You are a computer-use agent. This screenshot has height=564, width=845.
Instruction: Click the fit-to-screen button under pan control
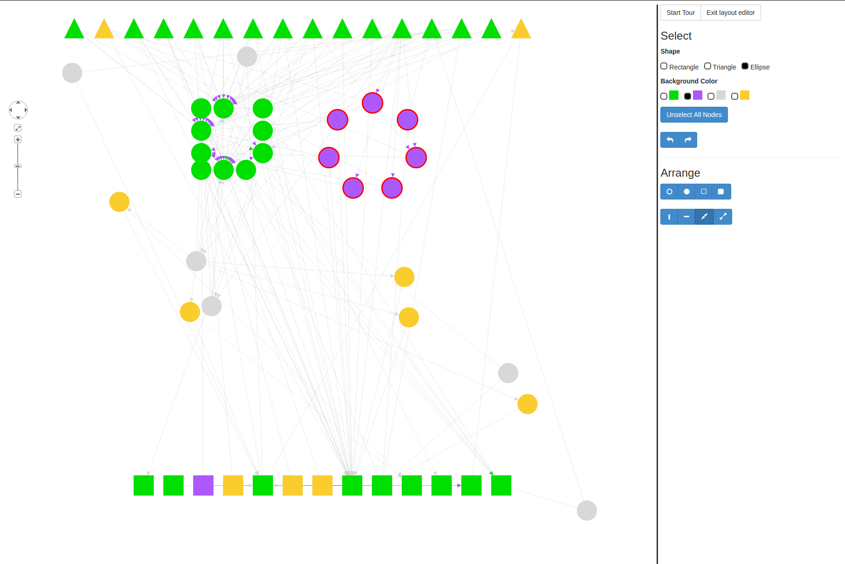click(x=18, y=128)
